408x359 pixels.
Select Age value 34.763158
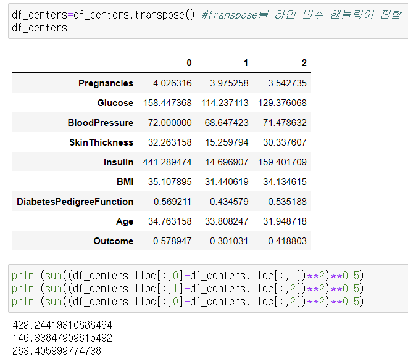click(170, 221)
